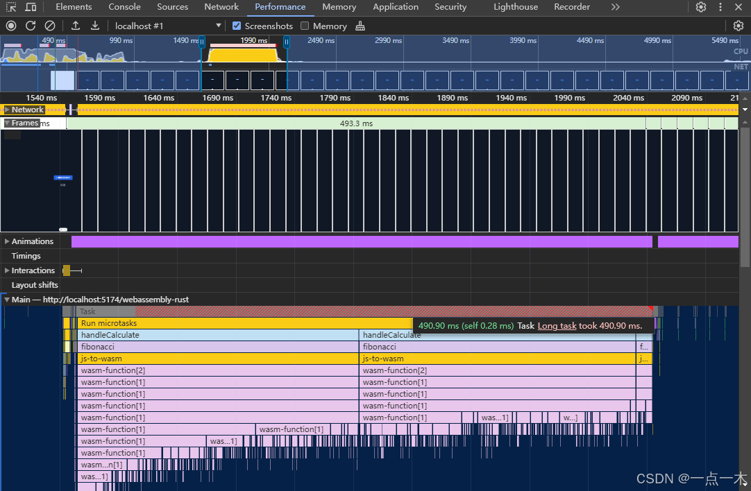751x491 pixels.
Task: Switch to the Network tab
Action: 221,7
